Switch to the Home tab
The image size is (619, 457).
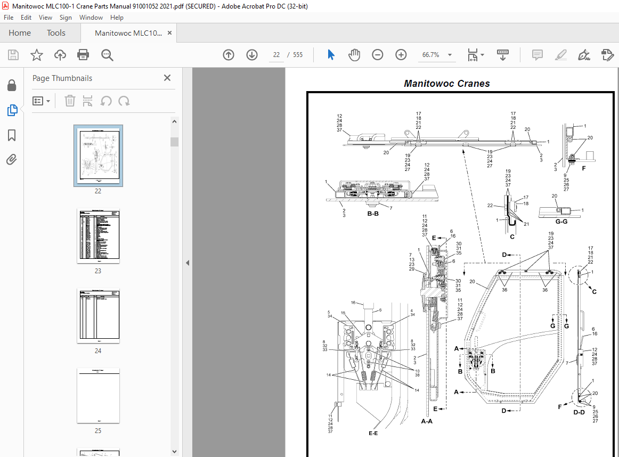tap(20, 32)
